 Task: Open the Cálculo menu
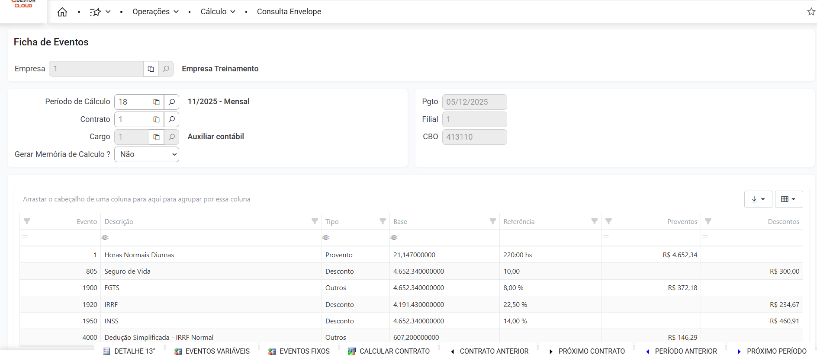click(x=218, y=12)
